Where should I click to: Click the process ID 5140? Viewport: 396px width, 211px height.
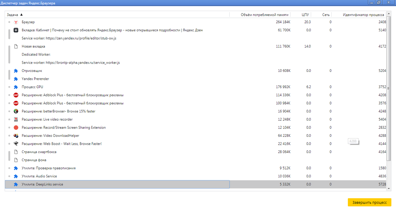382,30
